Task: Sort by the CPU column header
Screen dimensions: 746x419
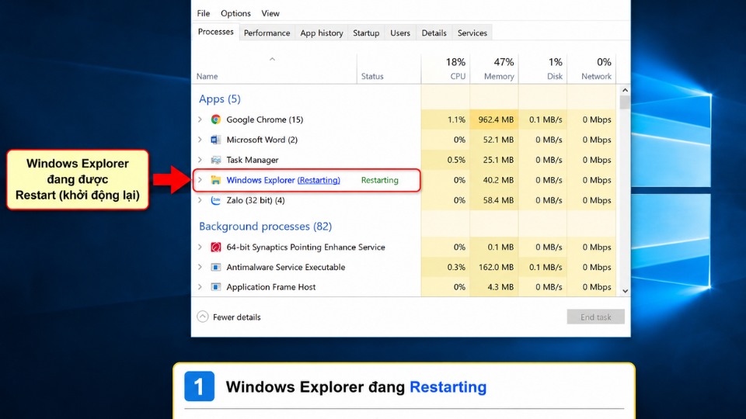Action: [458, 76]
